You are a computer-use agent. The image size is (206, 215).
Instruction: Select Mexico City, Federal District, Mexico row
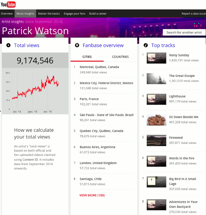click(x=104, y=86)
